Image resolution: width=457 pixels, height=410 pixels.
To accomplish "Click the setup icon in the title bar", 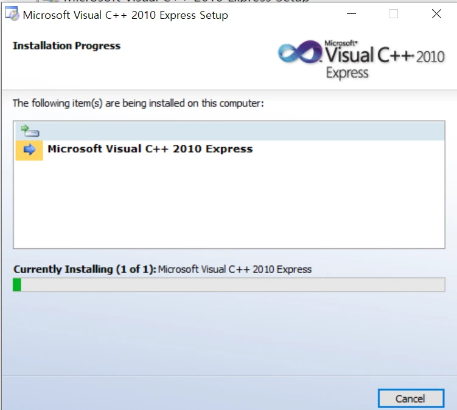I will [12, 15].
